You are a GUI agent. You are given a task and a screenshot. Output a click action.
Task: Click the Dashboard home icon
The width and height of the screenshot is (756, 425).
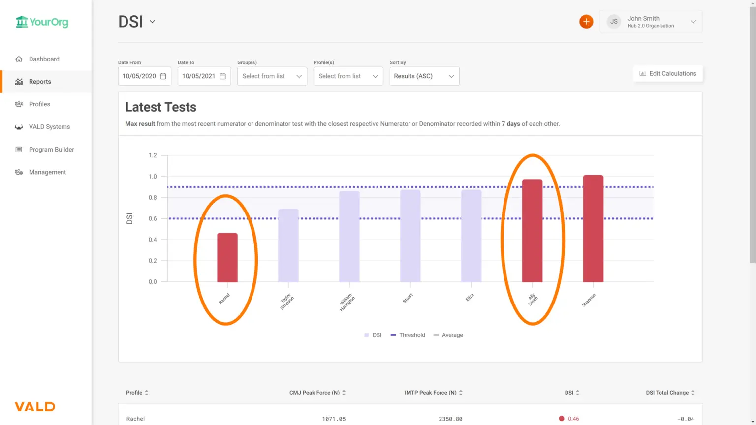pos(19,59)
